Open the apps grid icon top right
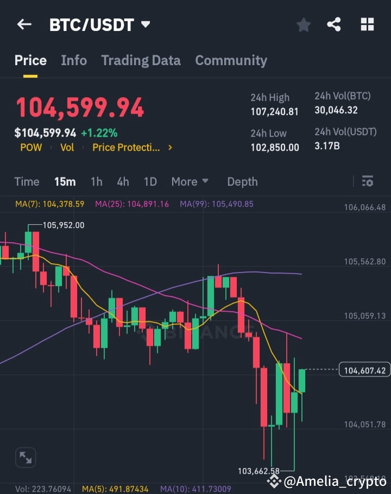 (367, 24)
